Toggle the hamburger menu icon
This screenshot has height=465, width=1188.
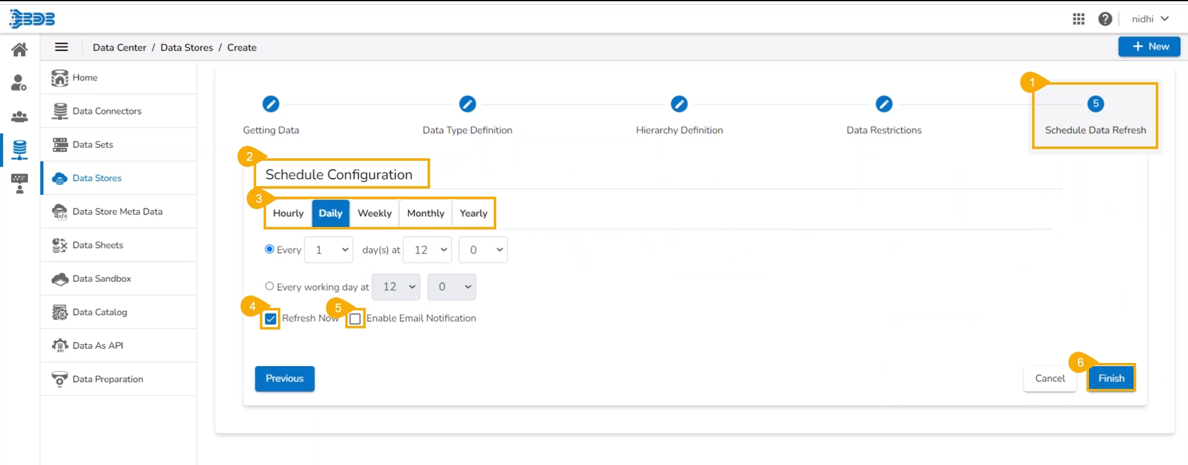tap(61, 47)
